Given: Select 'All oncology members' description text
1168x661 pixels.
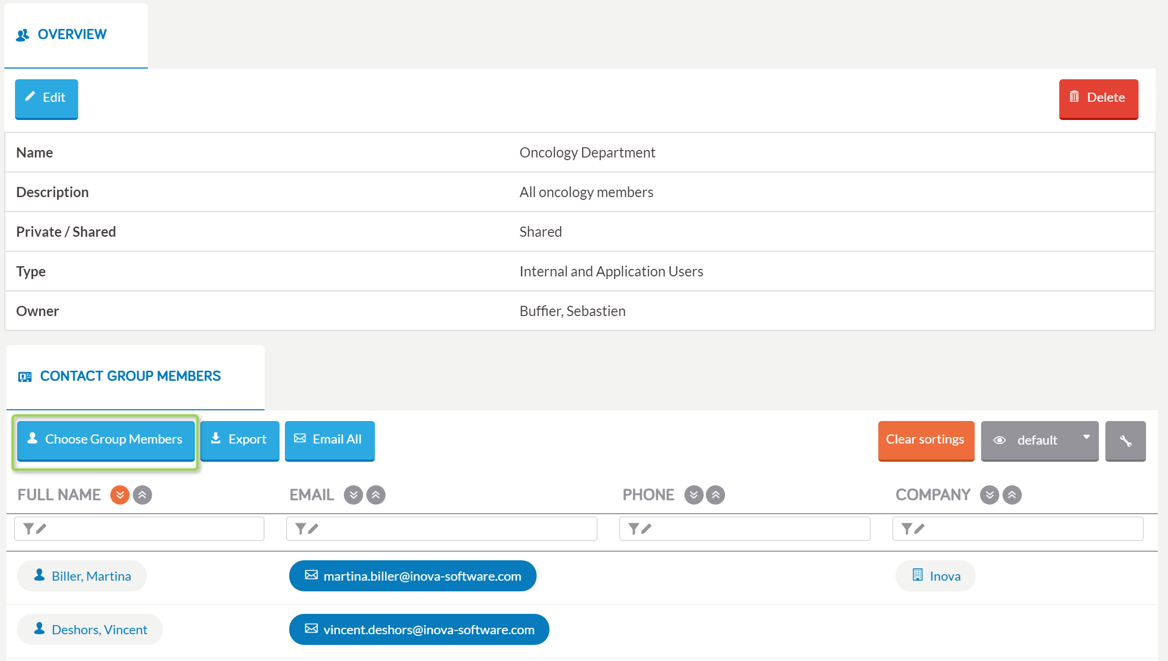Looking at the screenshot, I should tap(586, 192).
